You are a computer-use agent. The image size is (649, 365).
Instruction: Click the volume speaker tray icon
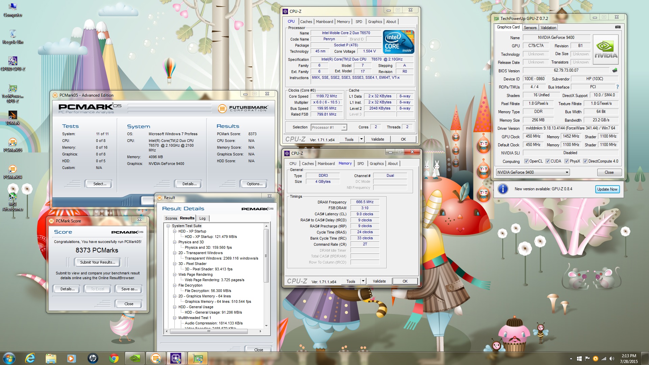tap(612, 359)
